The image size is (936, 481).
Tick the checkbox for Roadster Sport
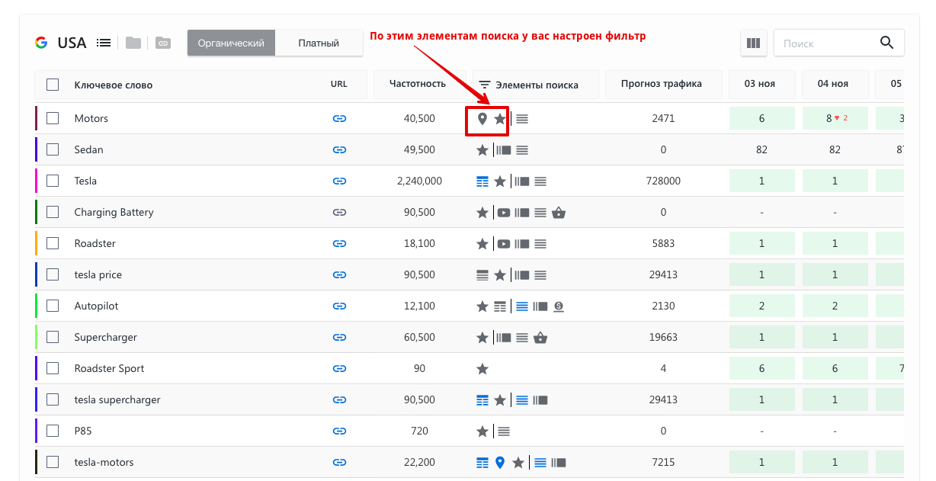(x=53, y=368)
